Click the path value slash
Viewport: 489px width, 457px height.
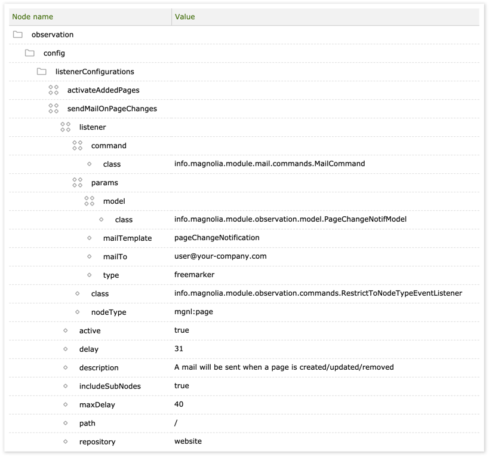click(176, 423)
